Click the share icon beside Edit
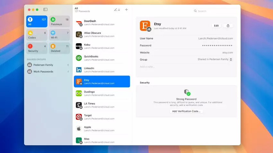273x153 pixels. click(x=228, y=26)
